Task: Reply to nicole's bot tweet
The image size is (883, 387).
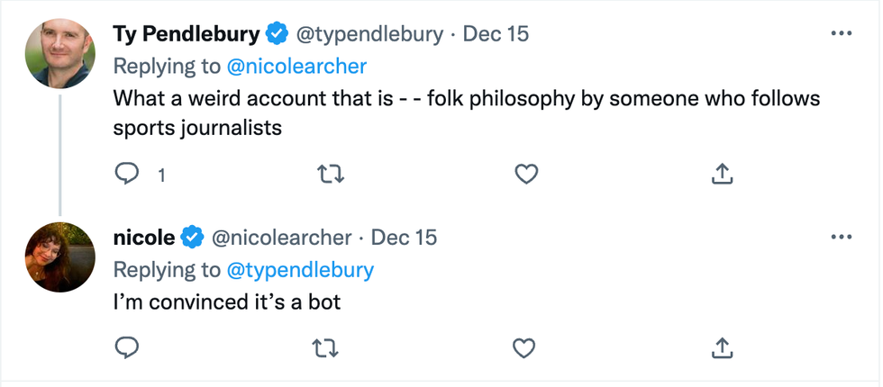Action: (127, 346)
